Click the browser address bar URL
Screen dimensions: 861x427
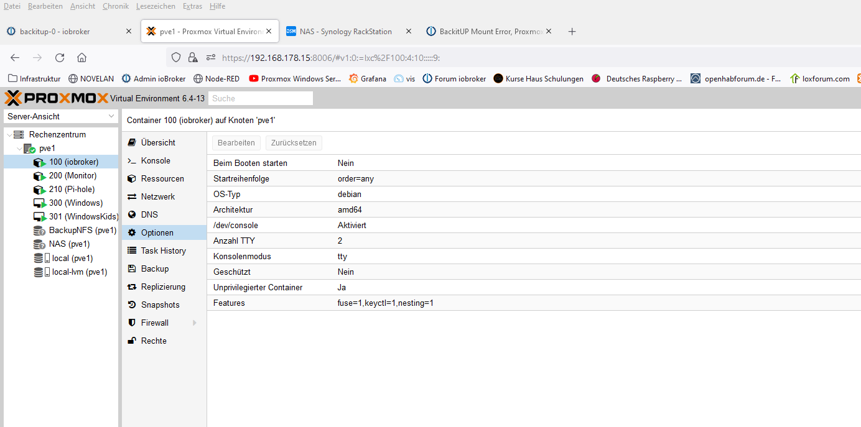tap(331, 58)
